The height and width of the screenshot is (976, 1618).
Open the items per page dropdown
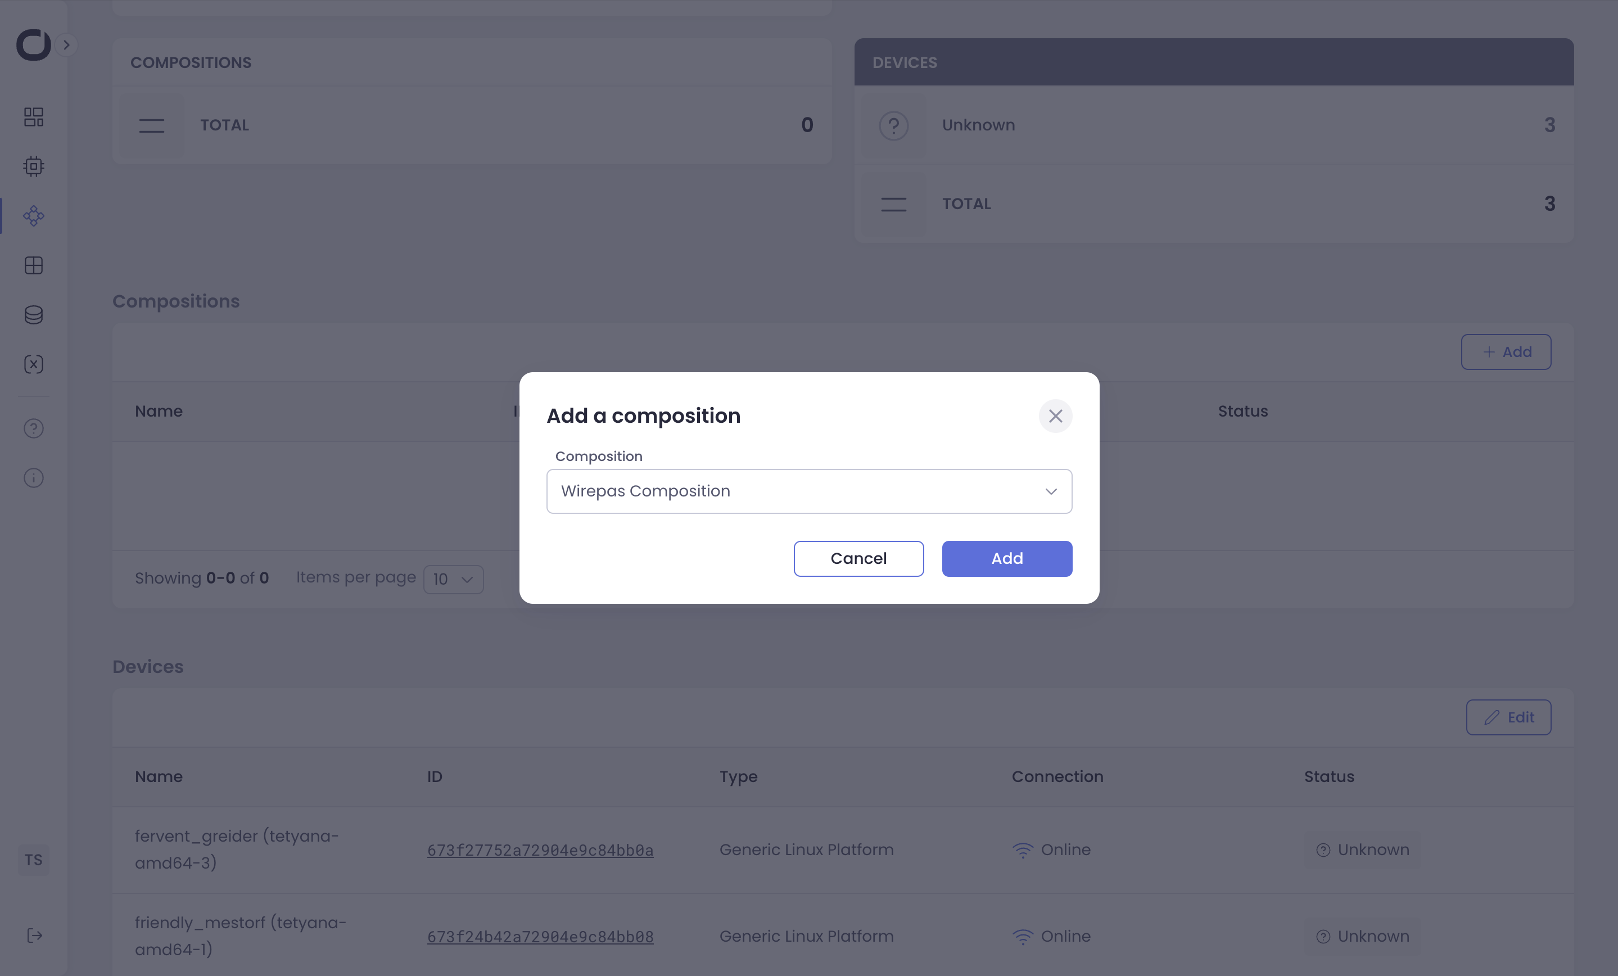point(453,579)
